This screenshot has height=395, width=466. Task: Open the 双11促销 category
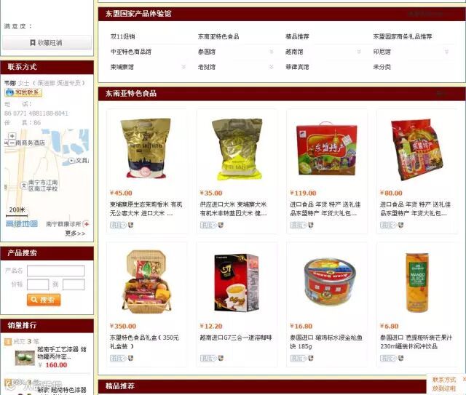[x=122, y=36]
